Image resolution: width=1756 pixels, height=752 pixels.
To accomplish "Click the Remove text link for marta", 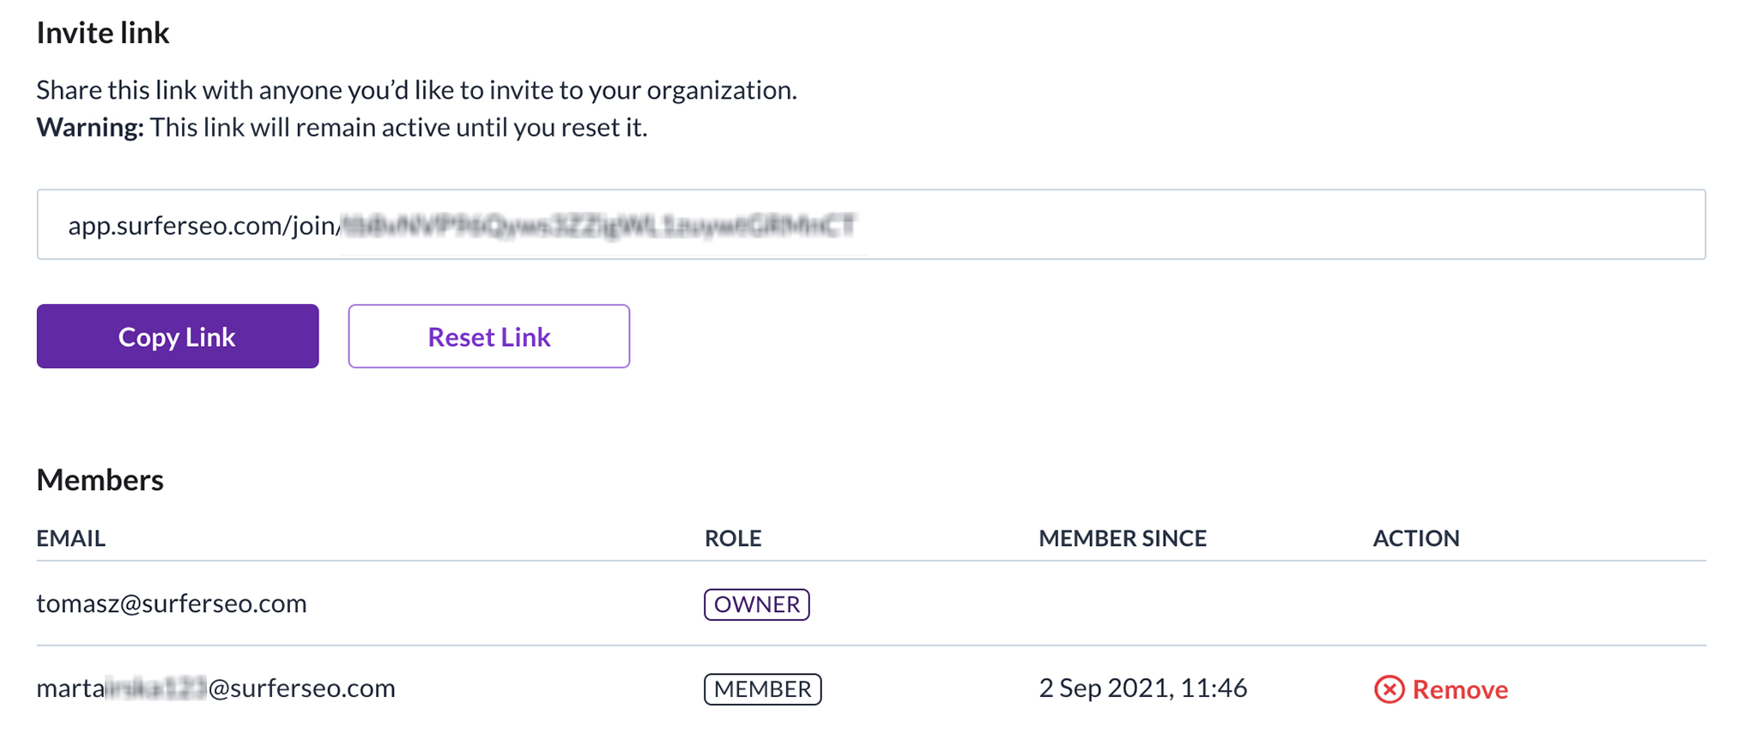I will click(x=1460, y=689).
